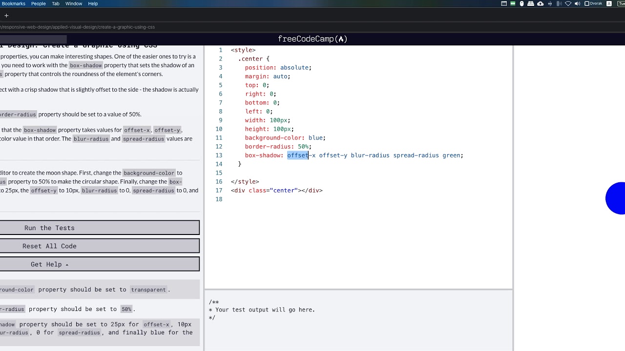
Task: Click the '</style>' tag on line 16
Action: tap(245, 181)
